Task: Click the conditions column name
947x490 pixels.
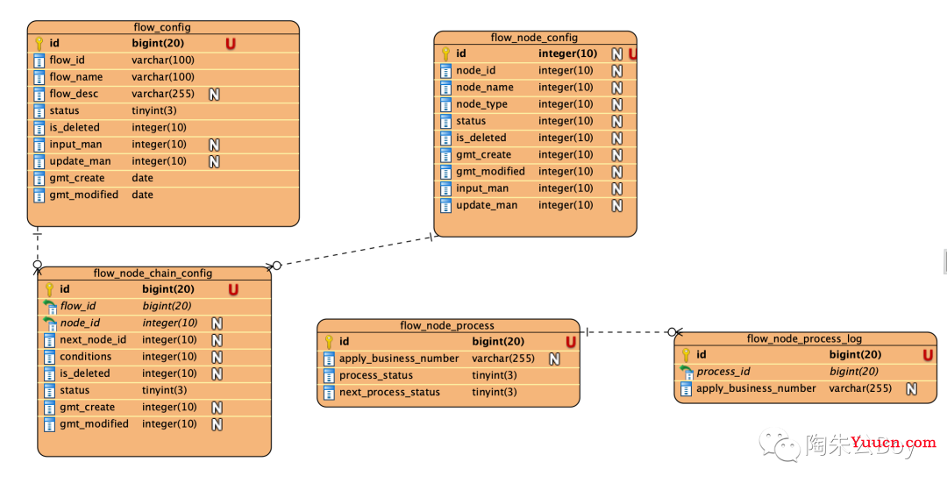Action: tap(86, 357)
